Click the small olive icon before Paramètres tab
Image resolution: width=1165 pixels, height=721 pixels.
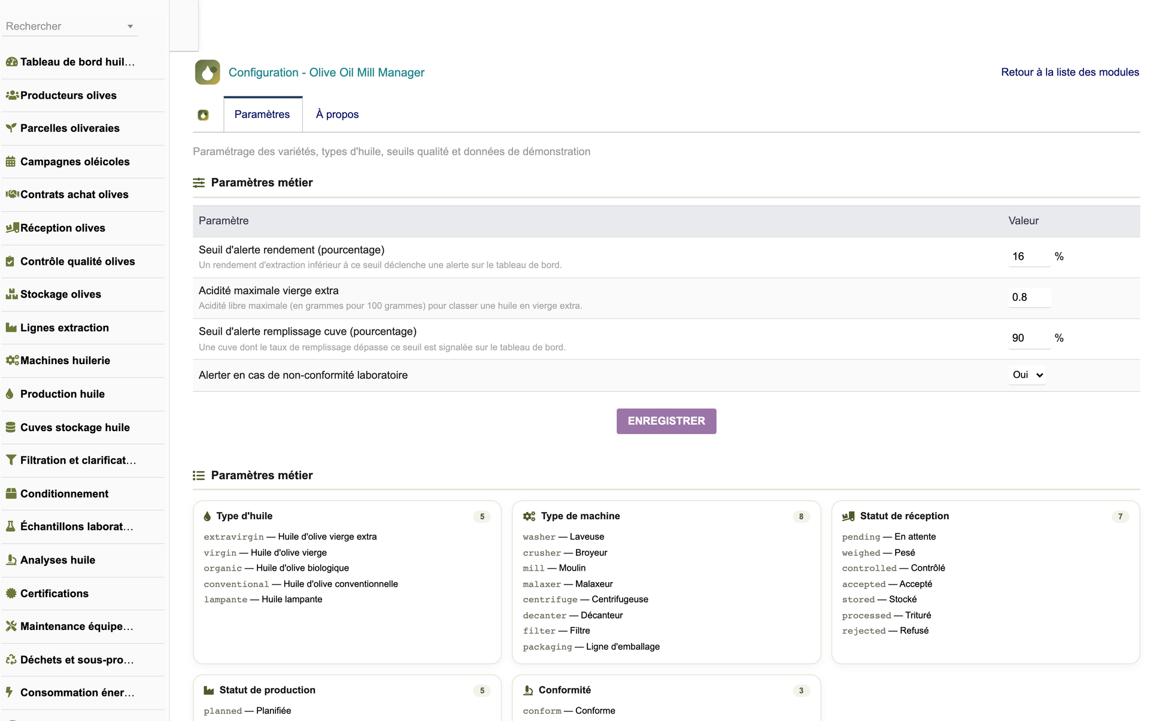pyautogui.click(x=203, y=115)
